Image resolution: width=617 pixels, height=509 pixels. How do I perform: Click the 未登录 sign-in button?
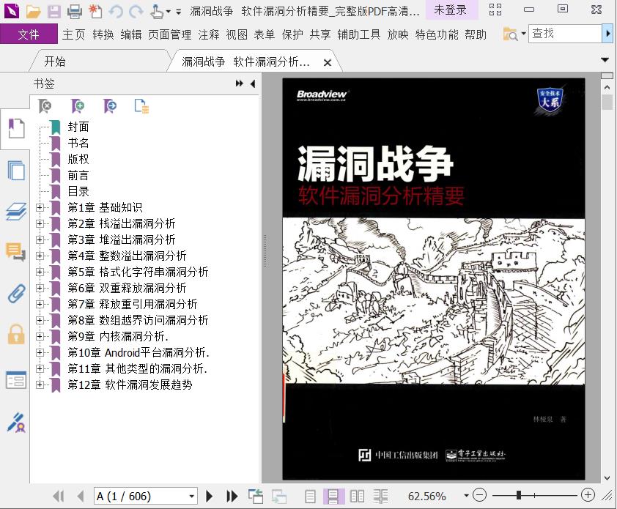[450, 10]
